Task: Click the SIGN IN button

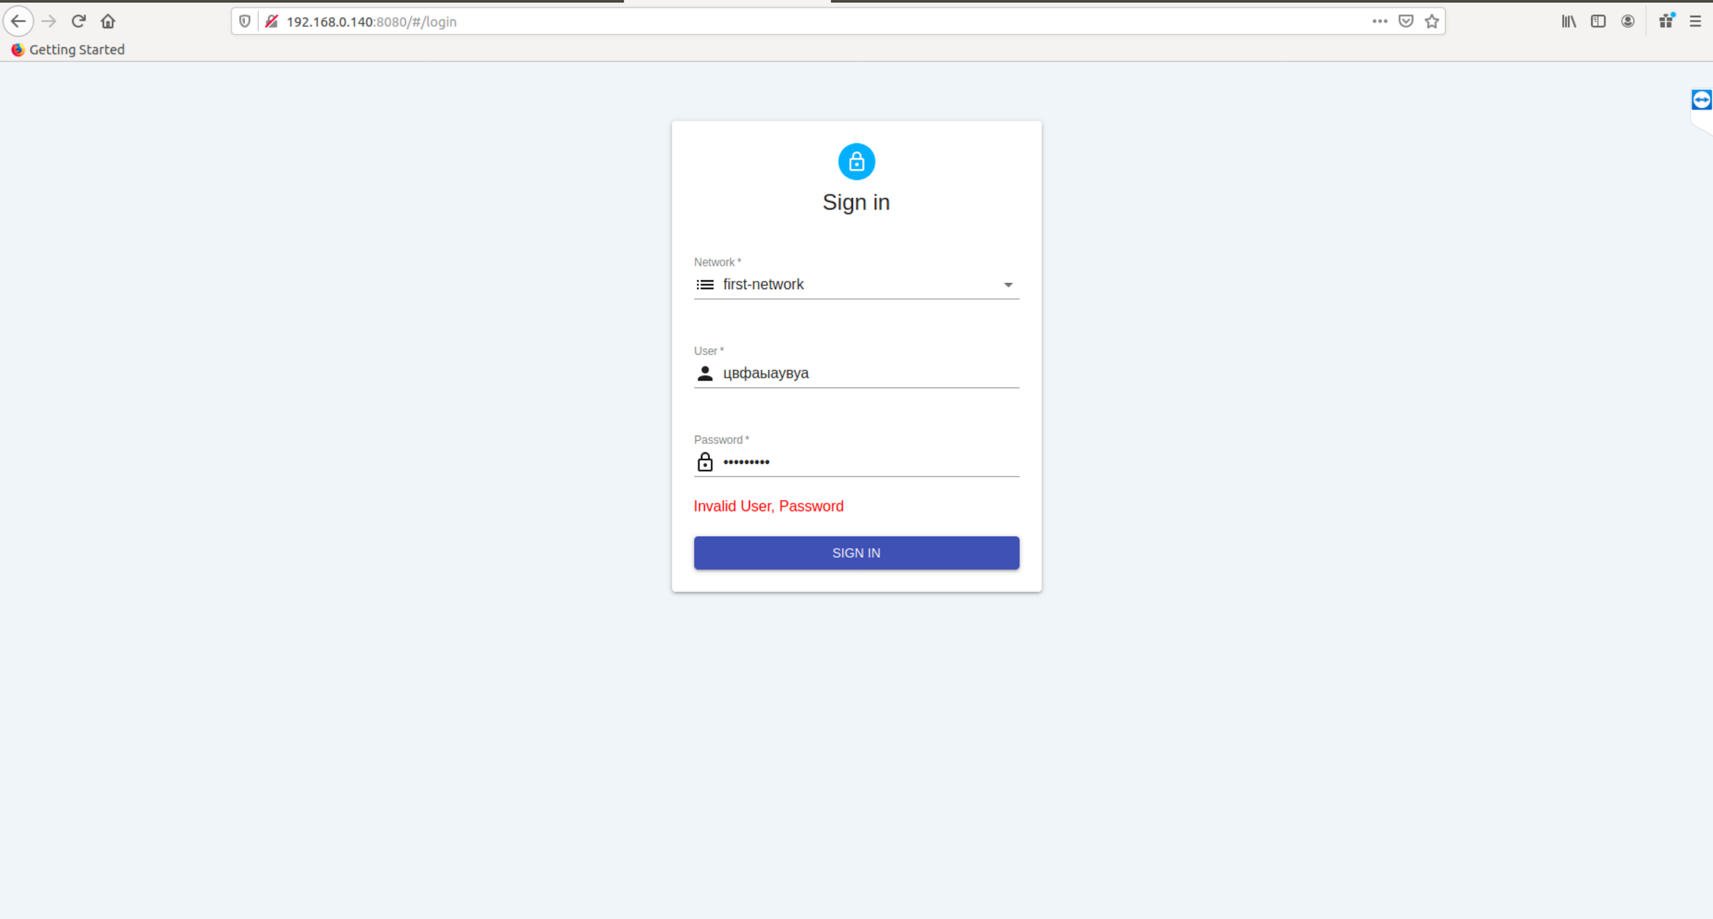Action: pyautogui.click(x=856, y=553)
